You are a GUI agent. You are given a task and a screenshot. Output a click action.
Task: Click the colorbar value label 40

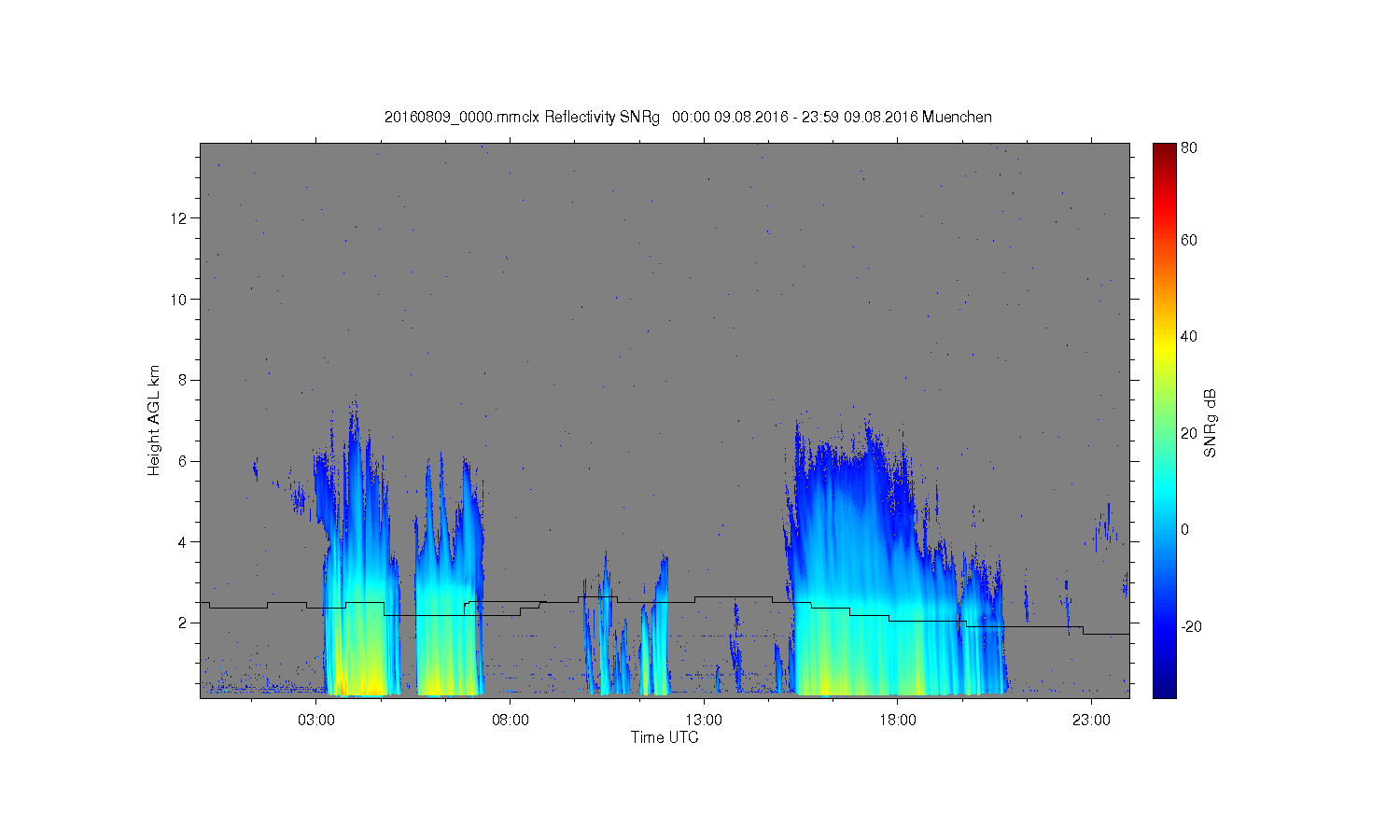[1189, 337]
